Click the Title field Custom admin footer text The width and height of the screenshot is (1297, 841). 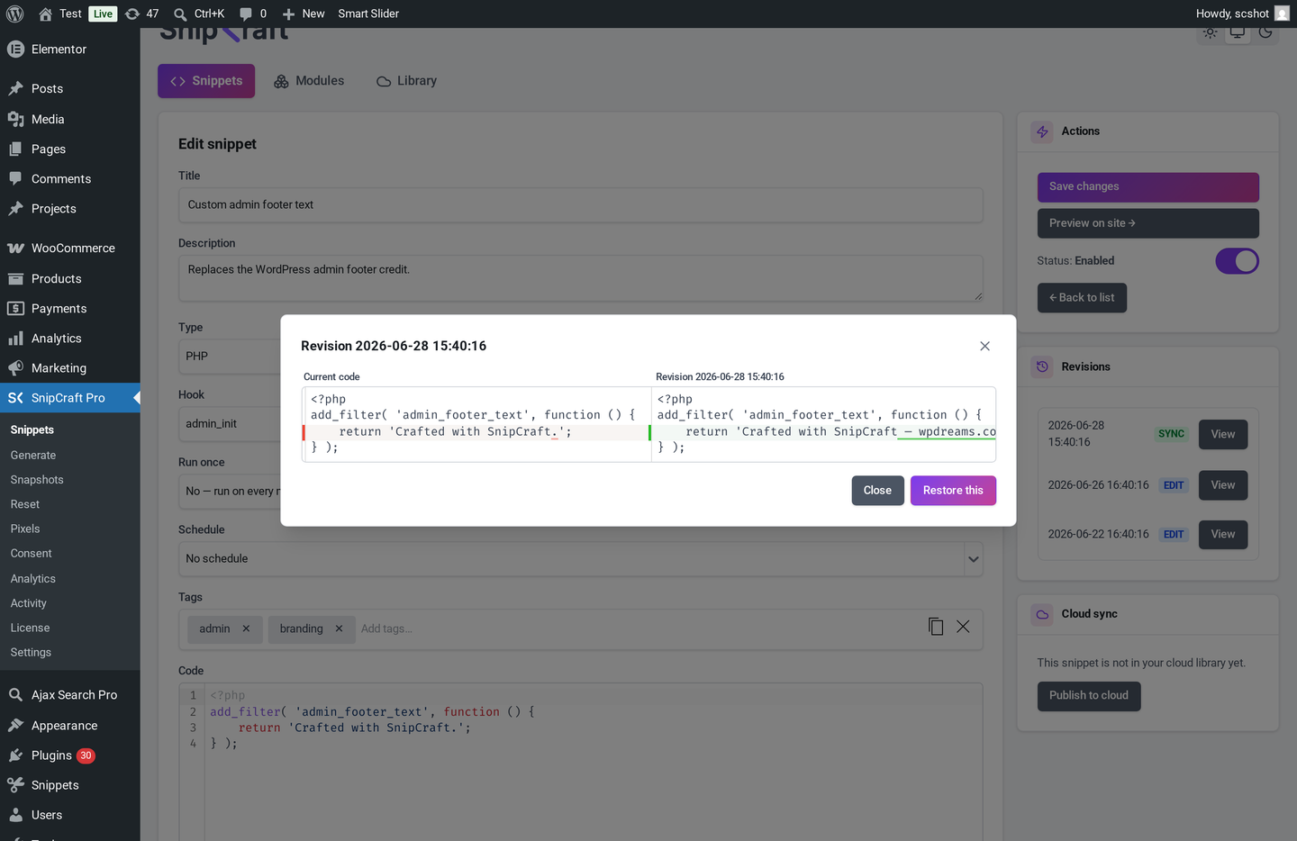pos(580,205)
